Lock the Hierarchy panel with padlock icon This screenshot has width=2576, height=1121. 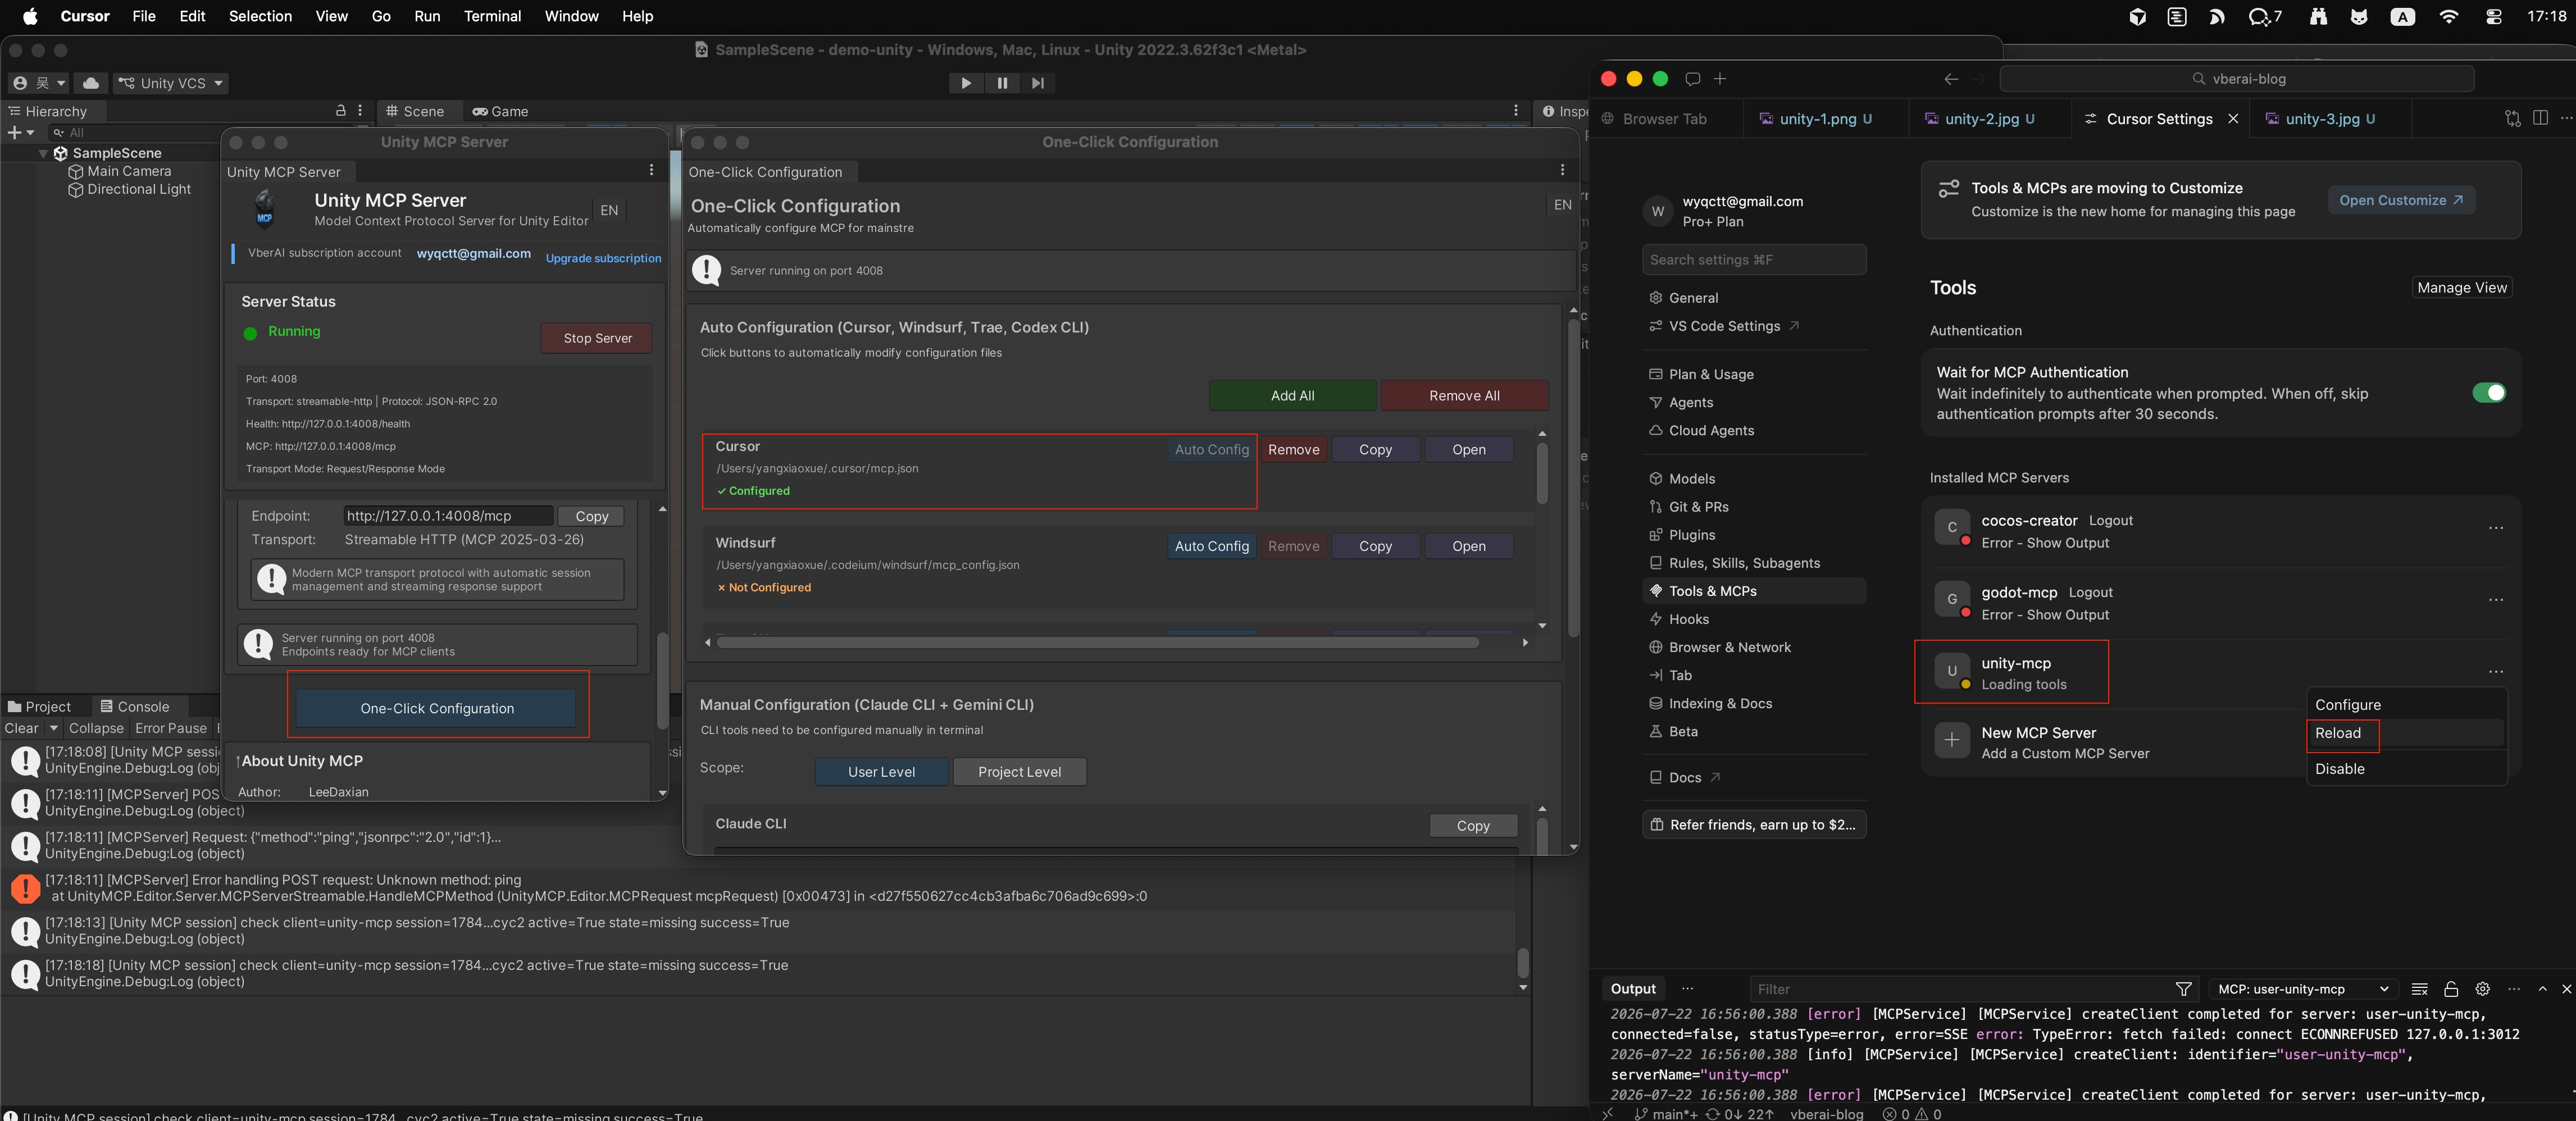340,111
